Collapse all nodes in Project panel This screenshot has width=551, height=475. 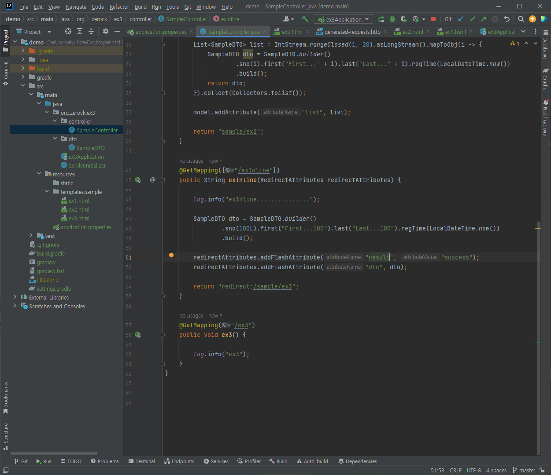(x=91, y=31)
